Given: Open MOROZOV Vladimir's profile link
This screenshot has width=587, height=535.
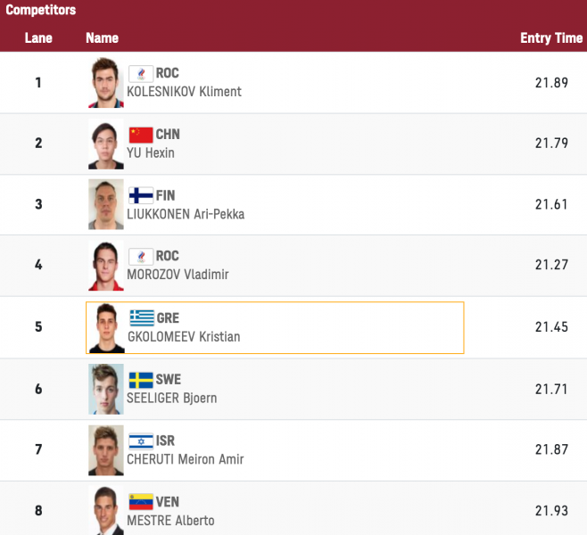Looking at the screenshot, I should 178,275.
